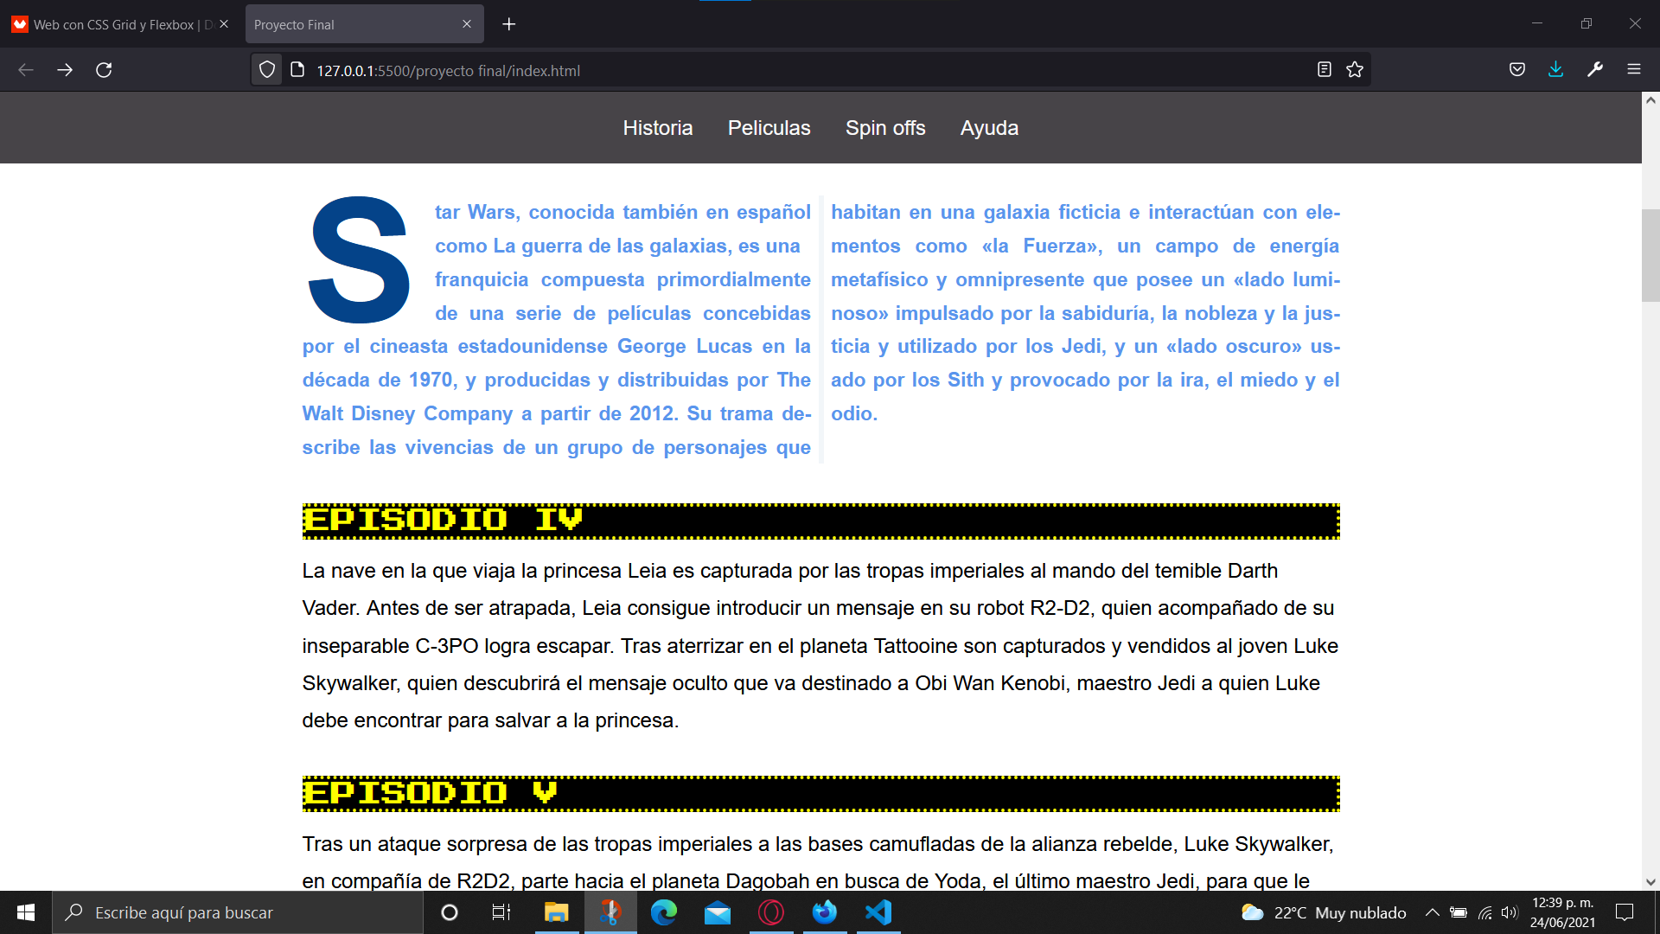Click the page scrollbar thumb
The height and width of the screenshot is (934, 1660).
click(1650, 255)
